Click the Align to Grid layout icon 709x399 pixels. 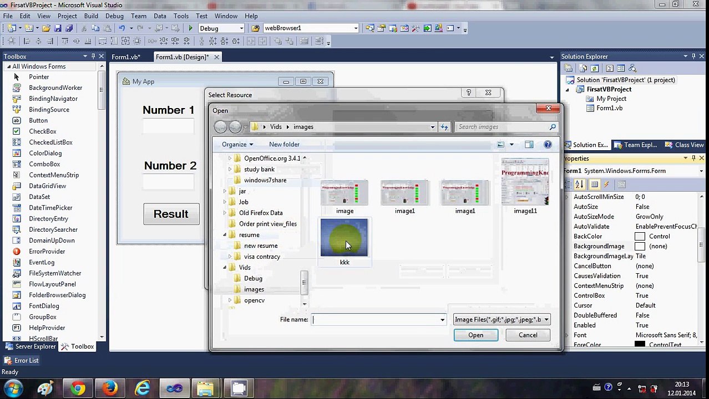tap(12, 42)
